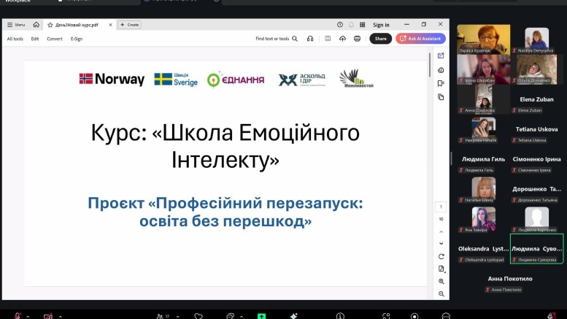Click the screenshot capture icon

click(386, 316)
